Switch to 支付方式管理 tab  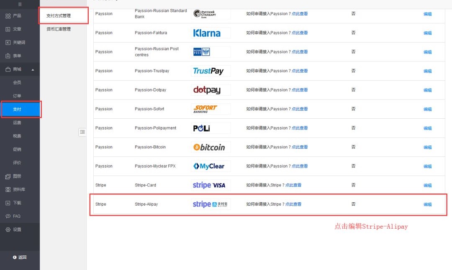point(59,16)
